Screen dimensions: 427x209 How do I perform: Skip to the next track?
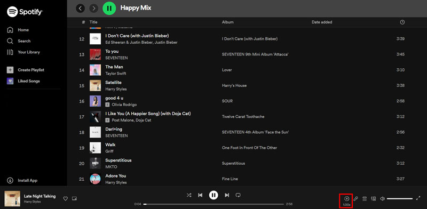click(x=227, y=195)
